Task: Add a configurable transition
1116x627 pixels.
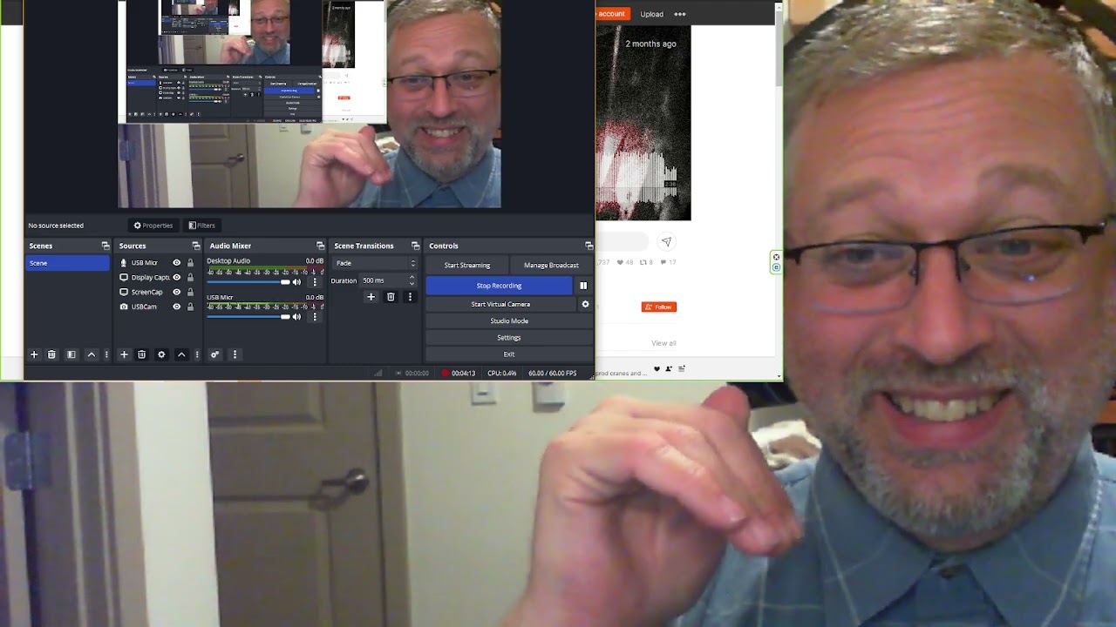Action: tap(371, 297)
